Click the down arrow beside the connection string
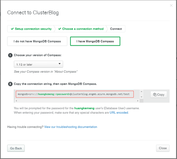This screenshot has height=159, width=177. 142,97
